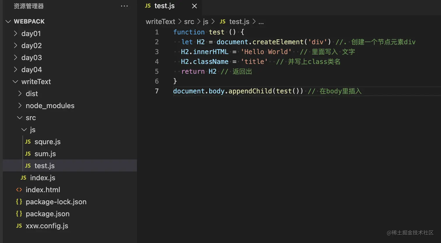Expand the day03 folder chevron

pos(15,58)
